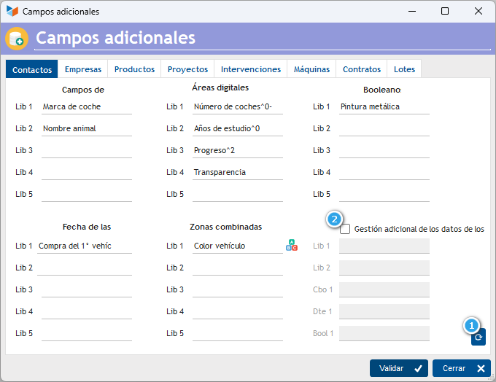This screenshot has height=382, width=496.
Task: Click the Cerrar button
Action: point(462,368)
